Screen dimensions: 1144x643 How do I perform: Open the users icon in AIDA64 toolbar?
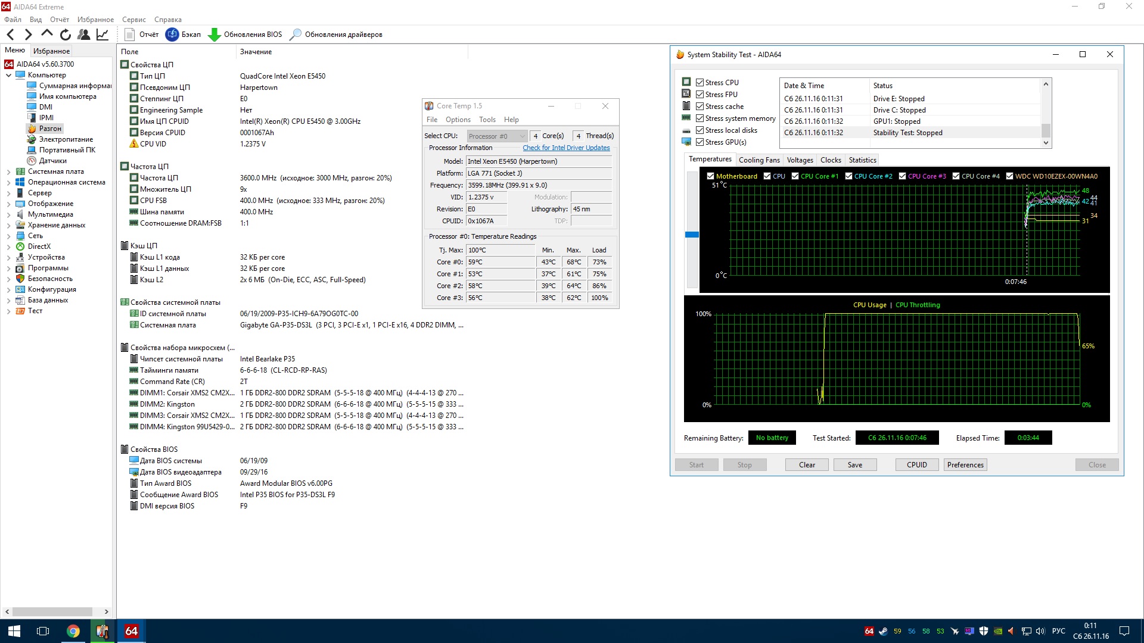[84, 35]
